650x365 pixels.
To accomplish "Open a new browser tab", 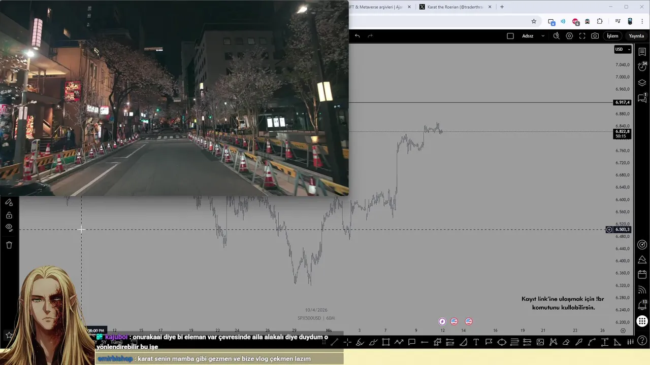I will (x=502, y=7).
